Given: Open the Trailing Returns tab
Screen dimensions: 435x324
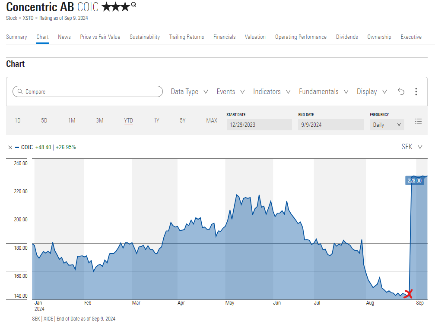Looking at the screenshot, I should [187, 37].
